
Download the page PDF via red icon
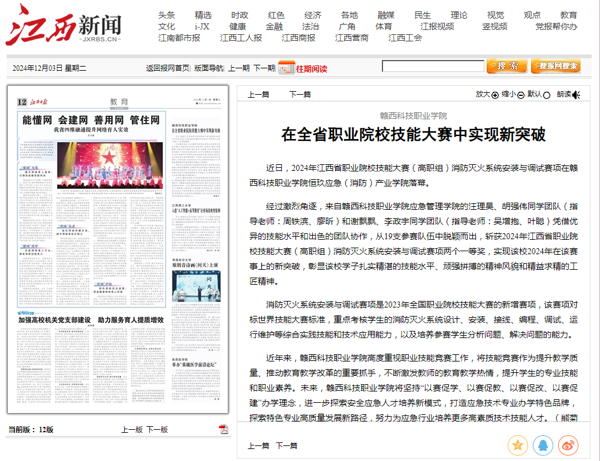(x=224, y=429)
